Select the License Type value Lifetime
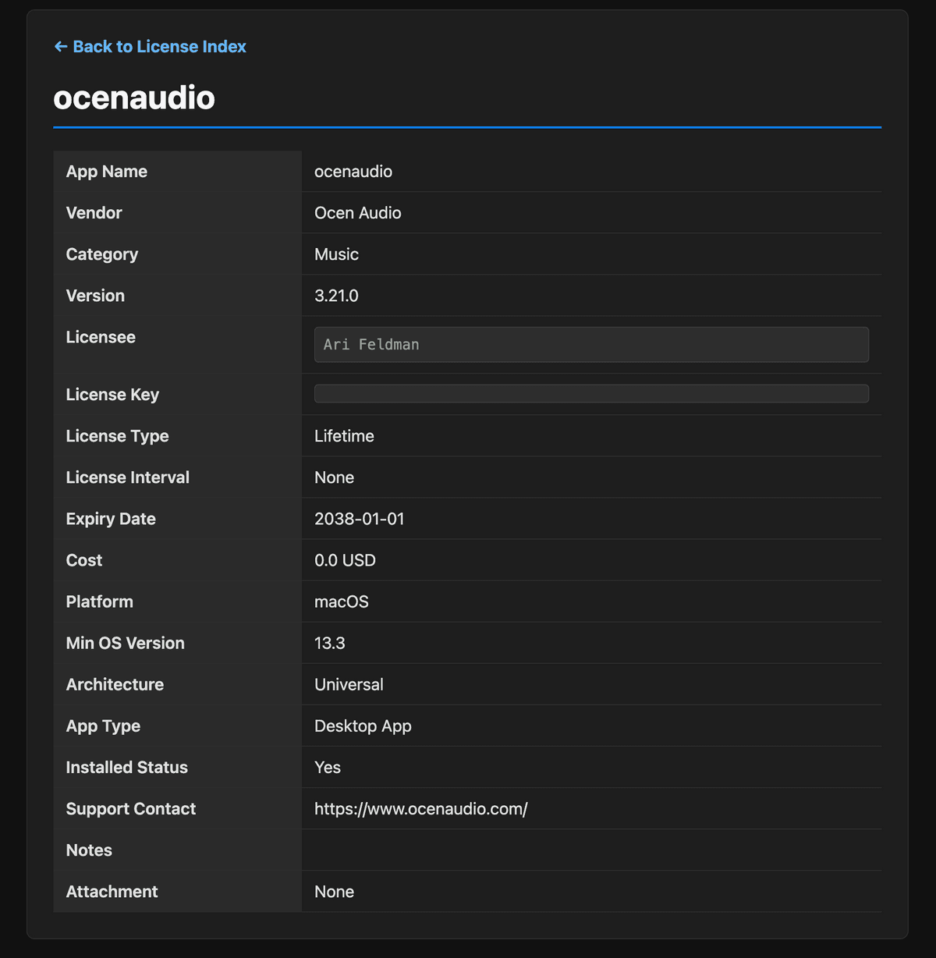The image size is (936, 958). tap(344, 436)
